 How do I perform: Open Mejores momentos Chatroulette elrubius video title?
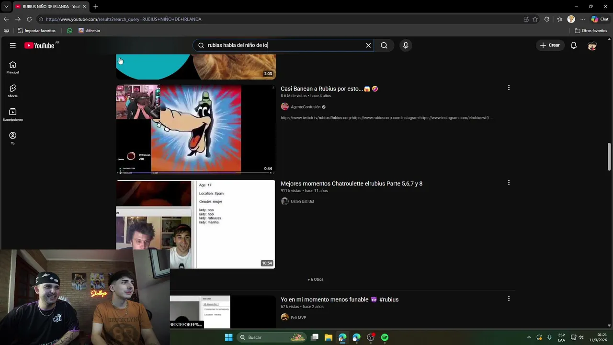352,184
